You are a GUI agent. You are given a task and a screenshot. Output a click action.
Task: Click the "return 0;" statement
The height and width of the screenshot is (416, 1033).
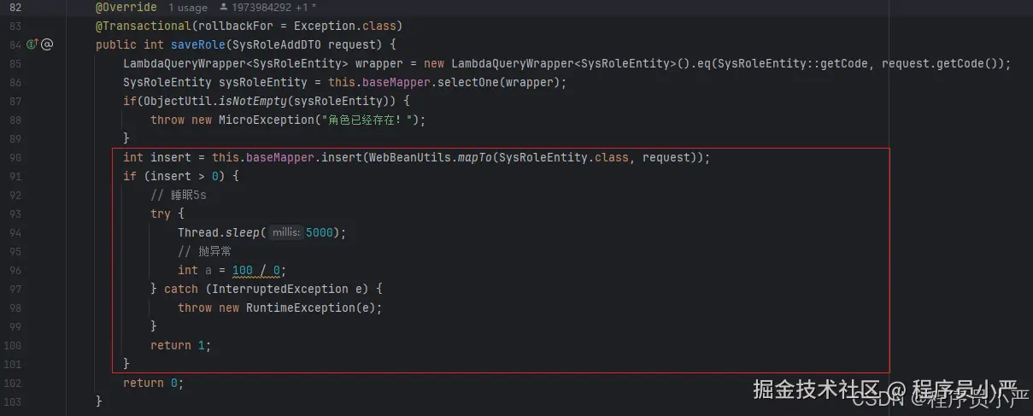[154, 383]
